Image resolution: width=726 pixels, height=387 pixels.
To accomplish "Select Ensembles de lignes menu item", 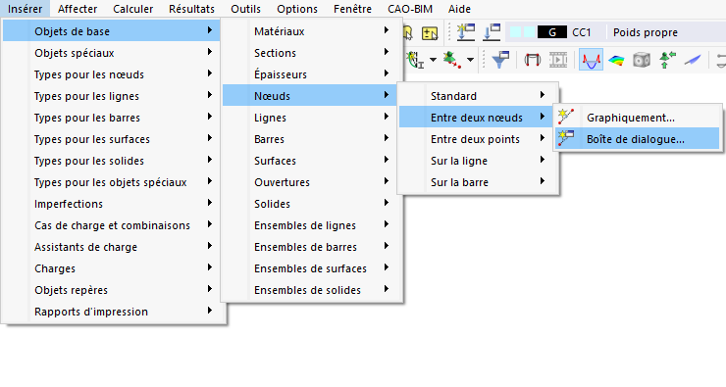I will [x=312, y=224].
